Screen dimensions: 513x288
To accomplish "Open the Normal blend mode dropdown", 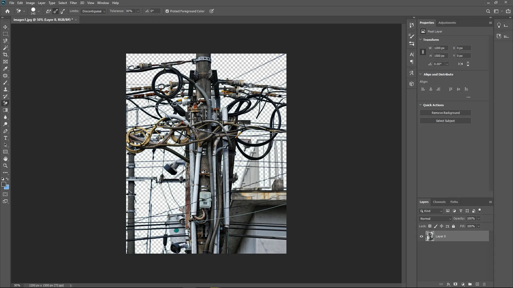I will click(x=435, y=218).
